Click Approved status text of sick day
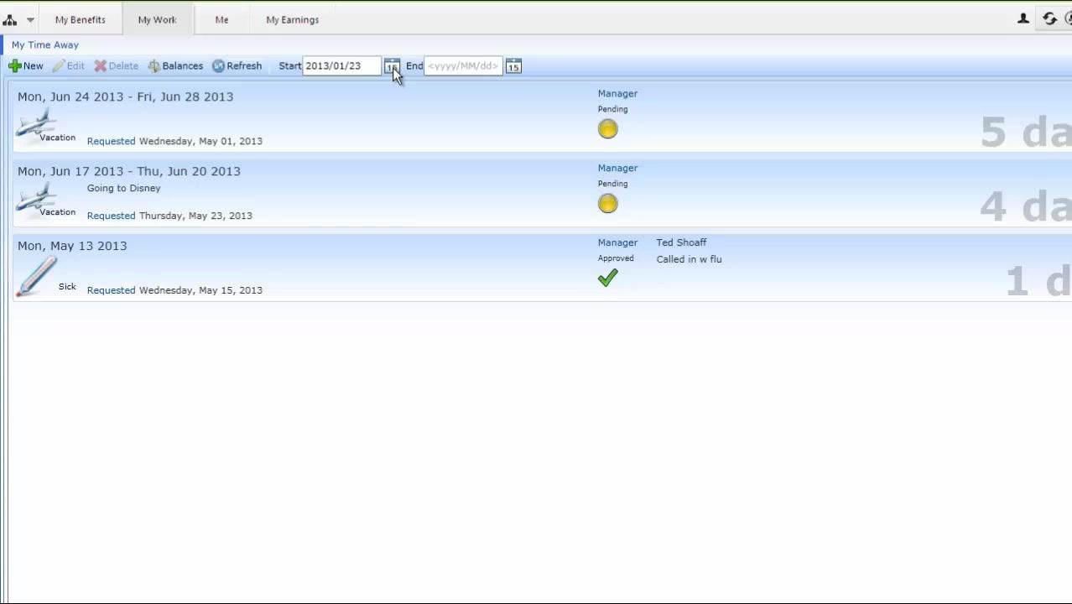1072x604 pixels. [616, 258]
